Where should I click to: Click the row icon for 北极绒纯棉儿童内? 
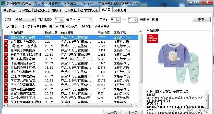[x=6, y=37]
